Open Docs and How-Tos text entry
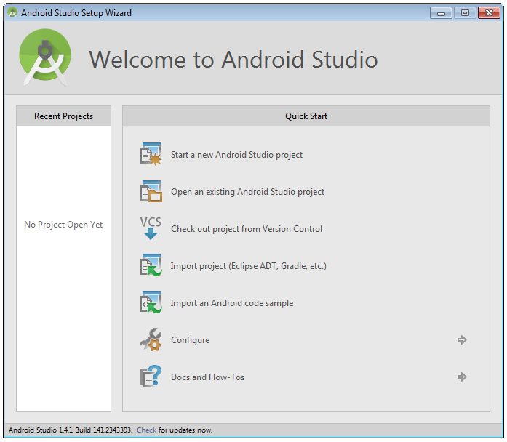This screenshot has height=442, width=507. (207, 377)
